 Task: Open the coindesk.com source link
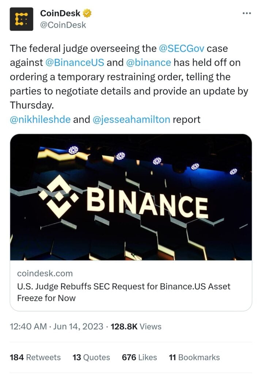45,273
